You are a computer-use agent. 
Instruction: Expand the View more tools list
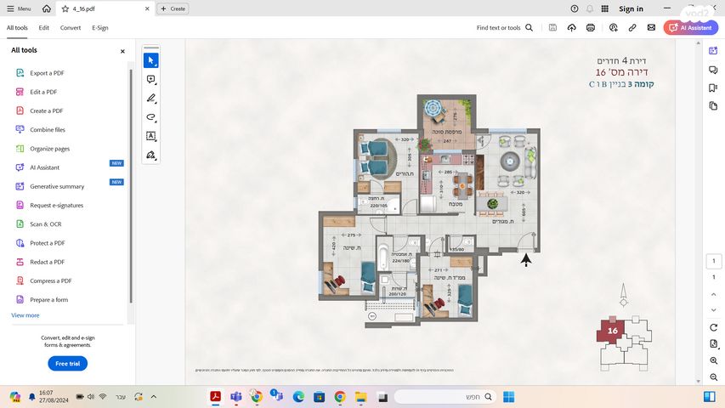(25, 315)
